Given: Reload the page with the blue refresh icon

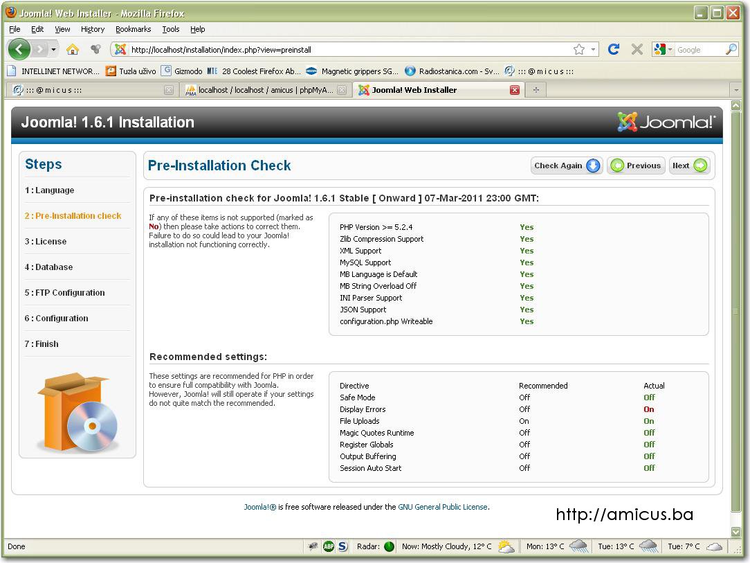Looking at the screenshot, I should 614,49.
